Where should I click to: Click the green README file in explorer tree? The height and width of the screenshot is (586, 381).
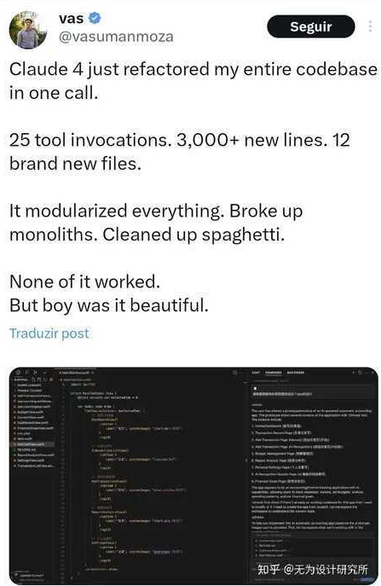coord(26,450)
